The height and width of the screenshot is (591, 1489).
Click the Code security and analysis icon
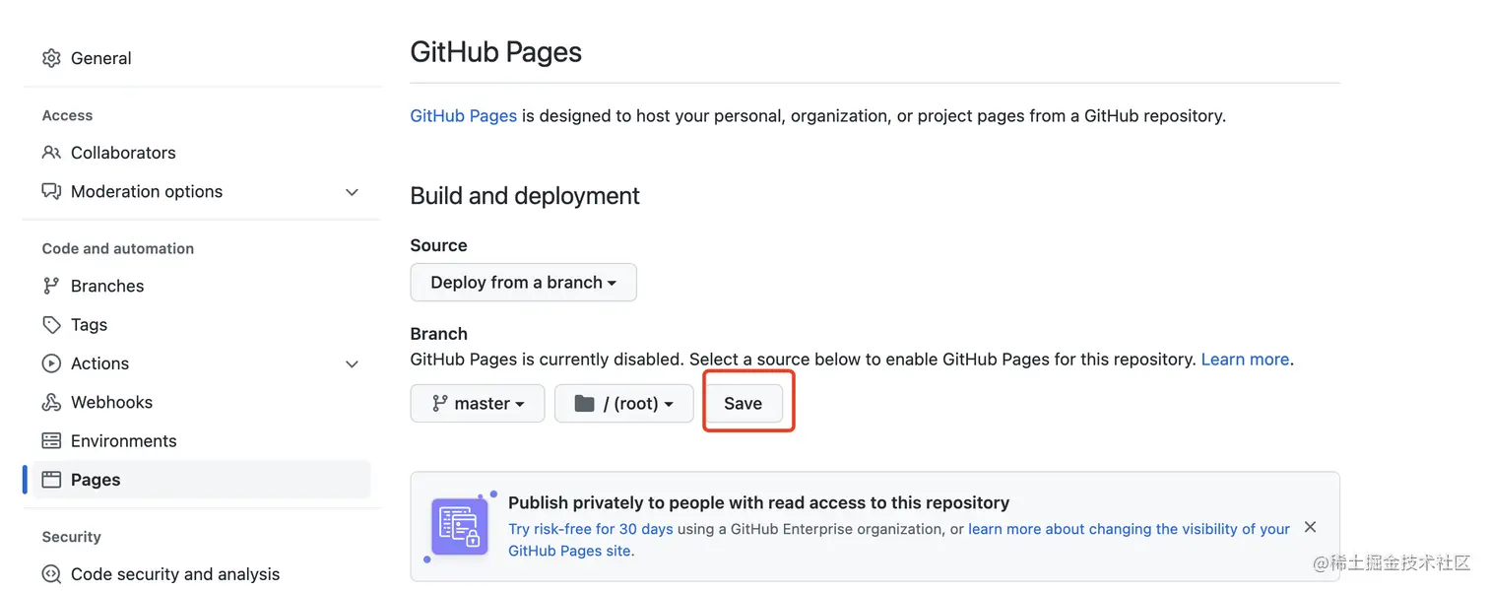51,574
